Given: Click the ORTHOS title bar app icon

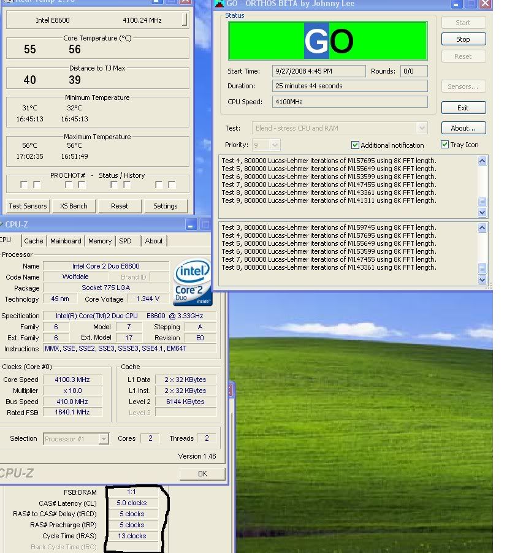Looking at the screenshot, I should pyautogui.click(x=219, y=4).
